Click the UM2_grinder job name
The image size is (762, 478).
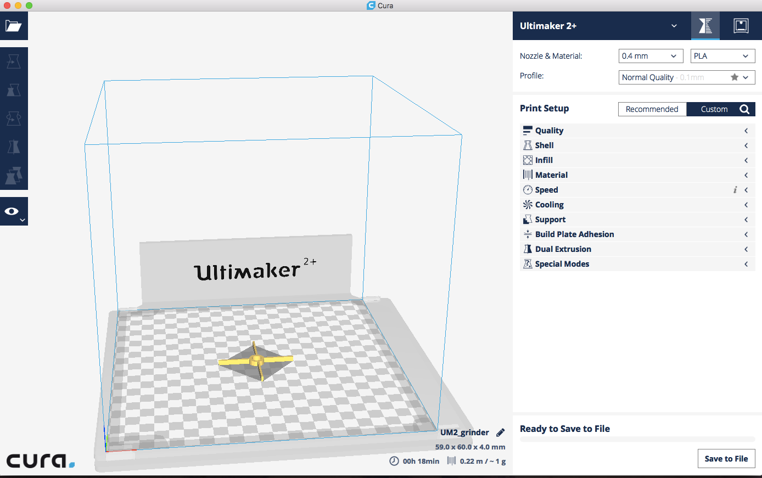[464, 432]
